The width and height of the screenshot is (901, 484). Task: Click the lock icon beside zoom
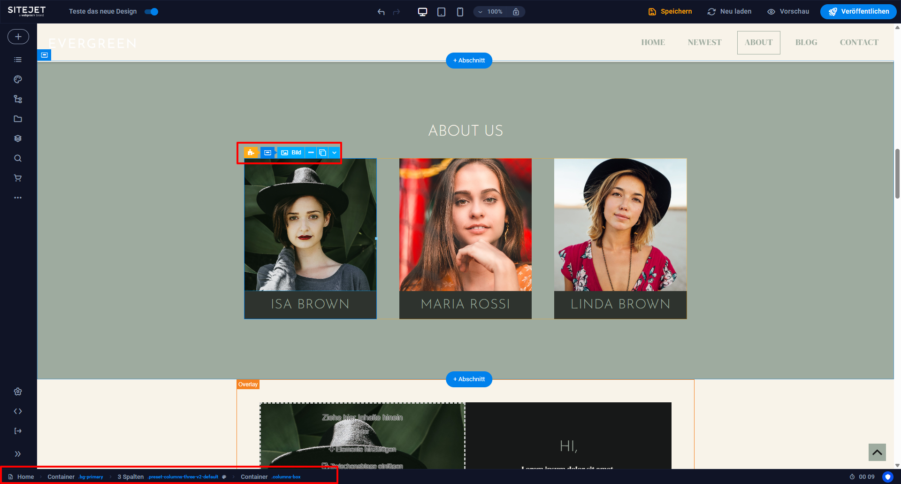click(x=516, y=12)
